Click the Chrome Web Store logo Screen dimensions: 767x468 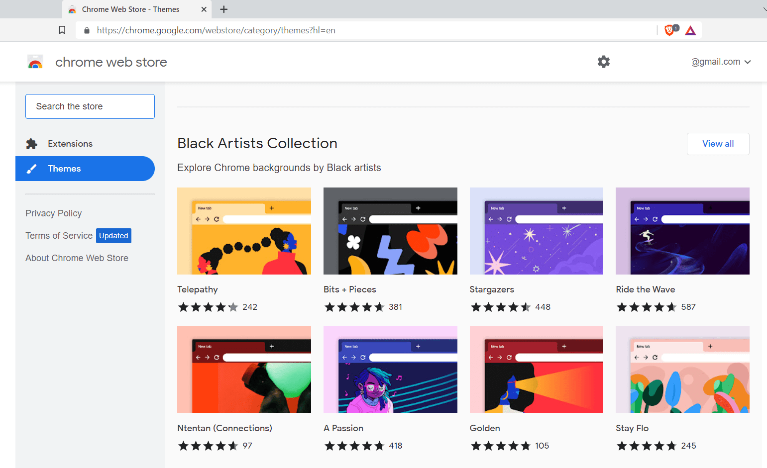(x=35, y=62)
